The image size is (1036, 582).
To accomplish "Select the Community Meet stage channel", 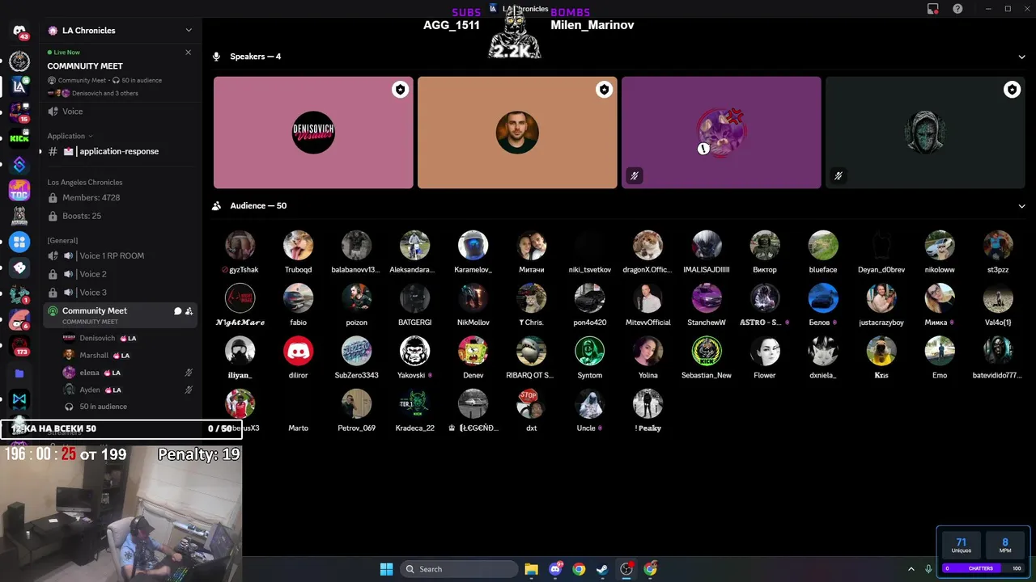I will (x=120, y=315).
